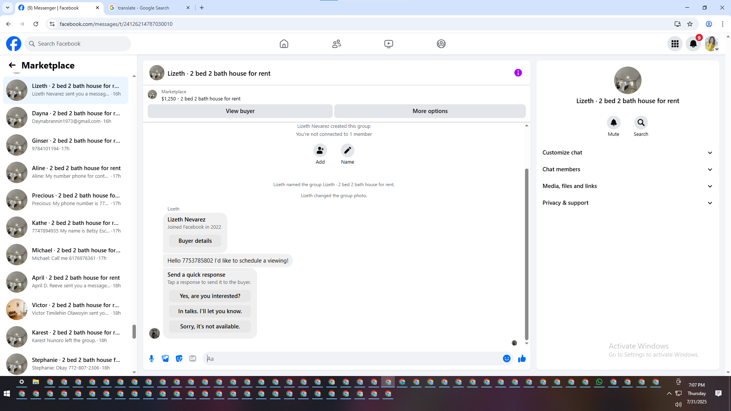Open the GIF picker icon
Image resolution: width=731 pixels, height=411 pixels.
(193, 358)
